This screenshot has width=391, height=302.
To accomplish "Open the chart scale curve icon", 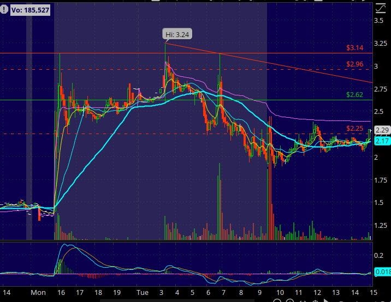I will click(x=380, y=8).
